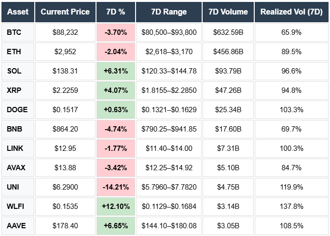This screenshot has width=330, height=236.
Task: Click the XRP price $2.2259
Action: click(x=65, y=90)
